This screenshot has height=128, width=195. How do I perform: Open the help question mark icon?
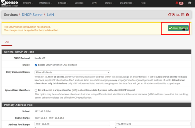pyautogui.click(x=187, y=15)
